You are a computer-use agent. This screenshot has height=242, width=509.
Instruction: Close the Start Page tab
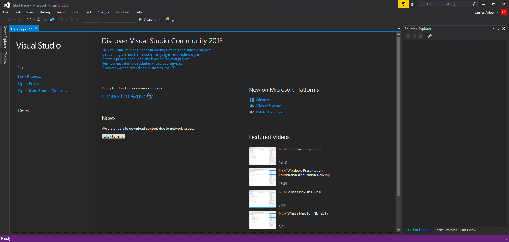(x=36, y=28)
